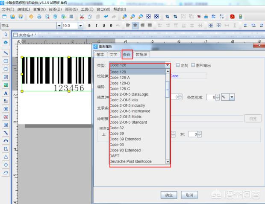
Task: Select the triangle shape tool
Action: (6, 157)
